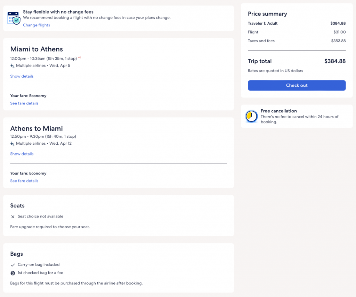Open See fare details for the Athens to Miami flight
The width and height of the screenshot is (356, 297).
24,181
